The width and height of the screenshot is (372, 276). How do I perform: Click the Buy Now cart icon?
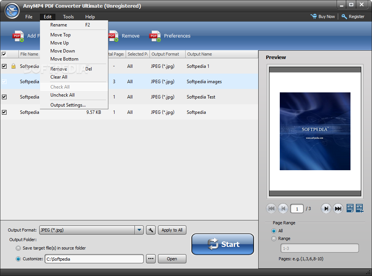pos(314,16)
